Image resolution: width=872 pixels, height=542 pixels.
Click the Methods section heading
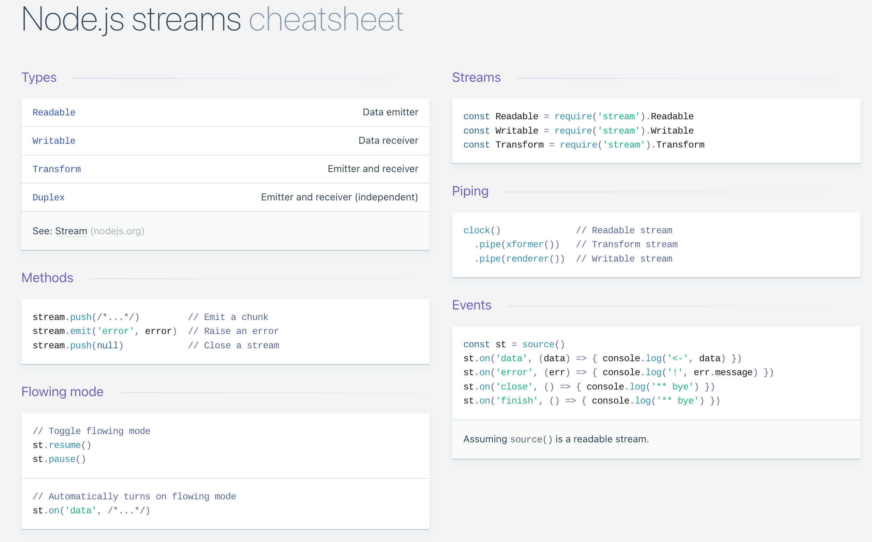click(47, 278)
